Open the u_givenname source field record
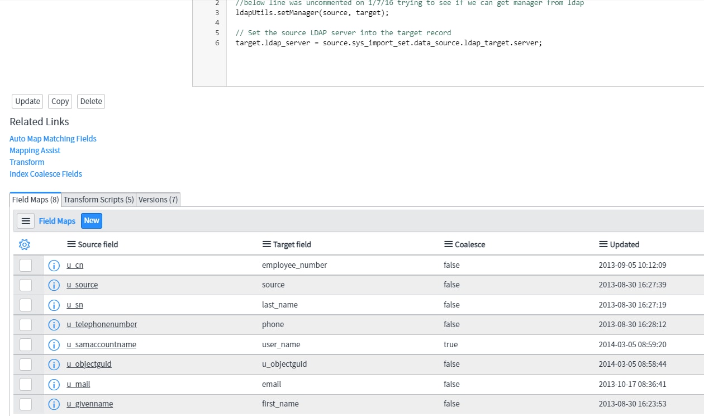Image resolution: width=704 pixels, height=416 pixels. tap(89, 404)
